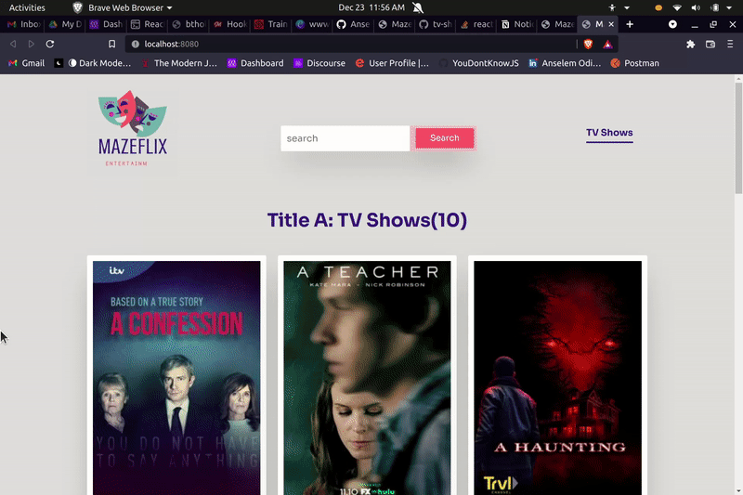Switch to the My D Drive tab
Viewport: 743px width, 495px height.
[65, 24]
